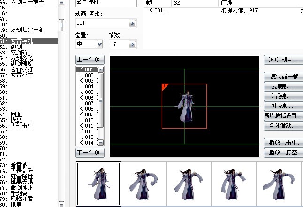Select the first character sprite thumbnail
303x207 pixels.
98,184
